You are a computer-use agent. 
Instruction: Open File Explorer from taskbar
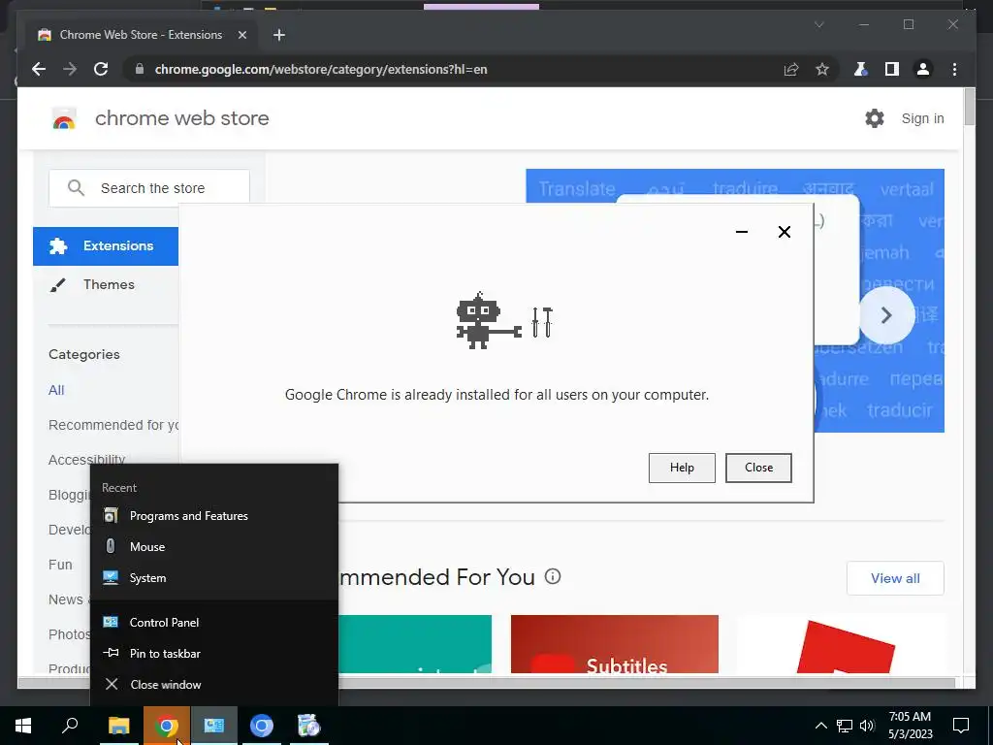pos(118,726)
